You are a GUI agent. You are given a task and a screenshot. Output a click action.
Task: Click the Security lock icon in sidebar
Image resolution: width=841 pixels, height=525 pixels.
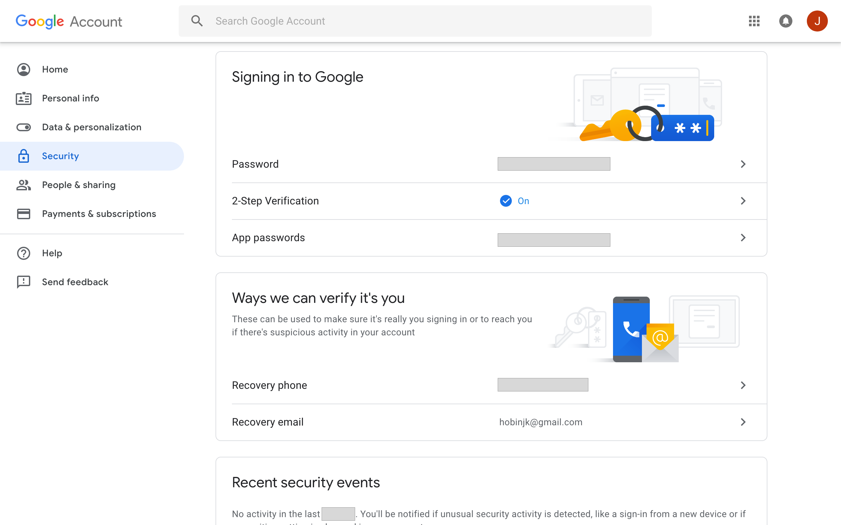[x=23, y=156]
